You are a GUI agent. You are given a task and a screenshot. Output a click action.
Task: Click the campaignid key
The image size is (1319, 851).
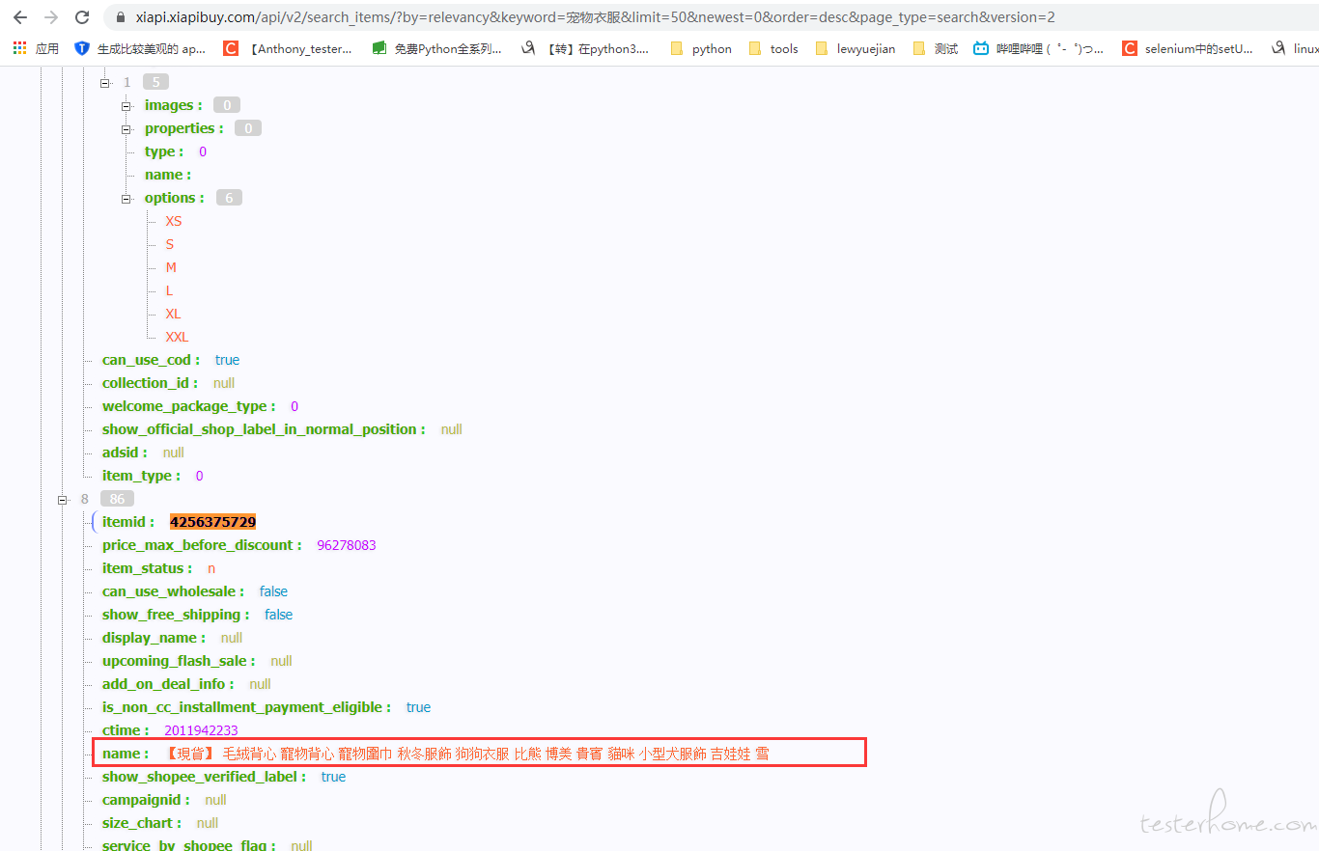click(145, 800)
